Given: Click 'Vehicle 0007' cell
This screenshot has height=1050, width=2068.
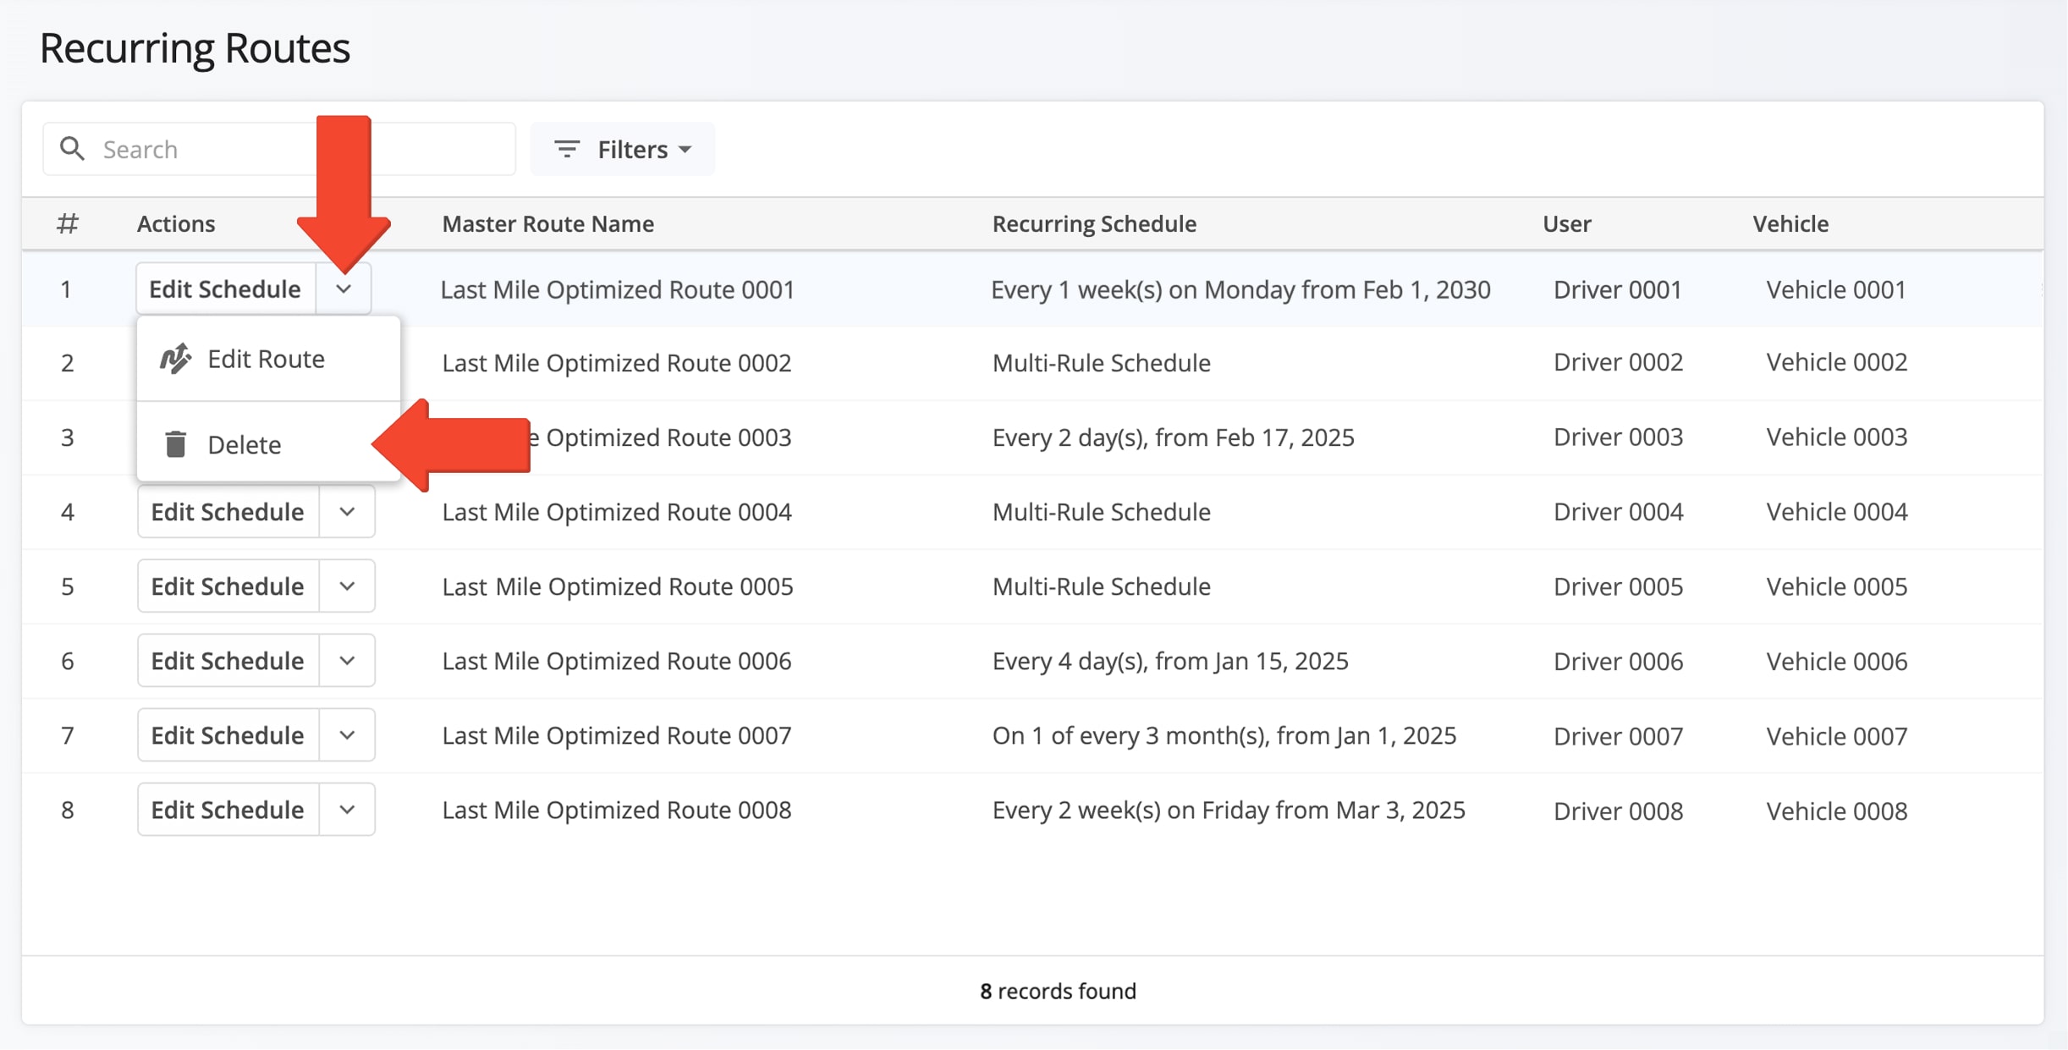Looking at the screenshot, I should (1836, 736).
